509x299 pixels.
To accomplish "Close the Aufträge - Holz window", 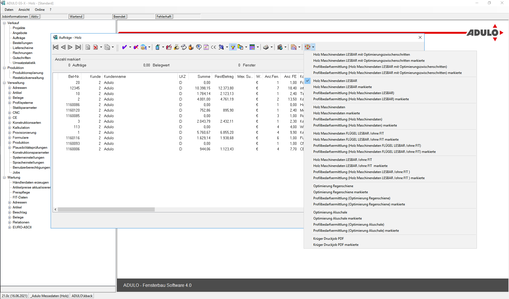I will [420, 37].
